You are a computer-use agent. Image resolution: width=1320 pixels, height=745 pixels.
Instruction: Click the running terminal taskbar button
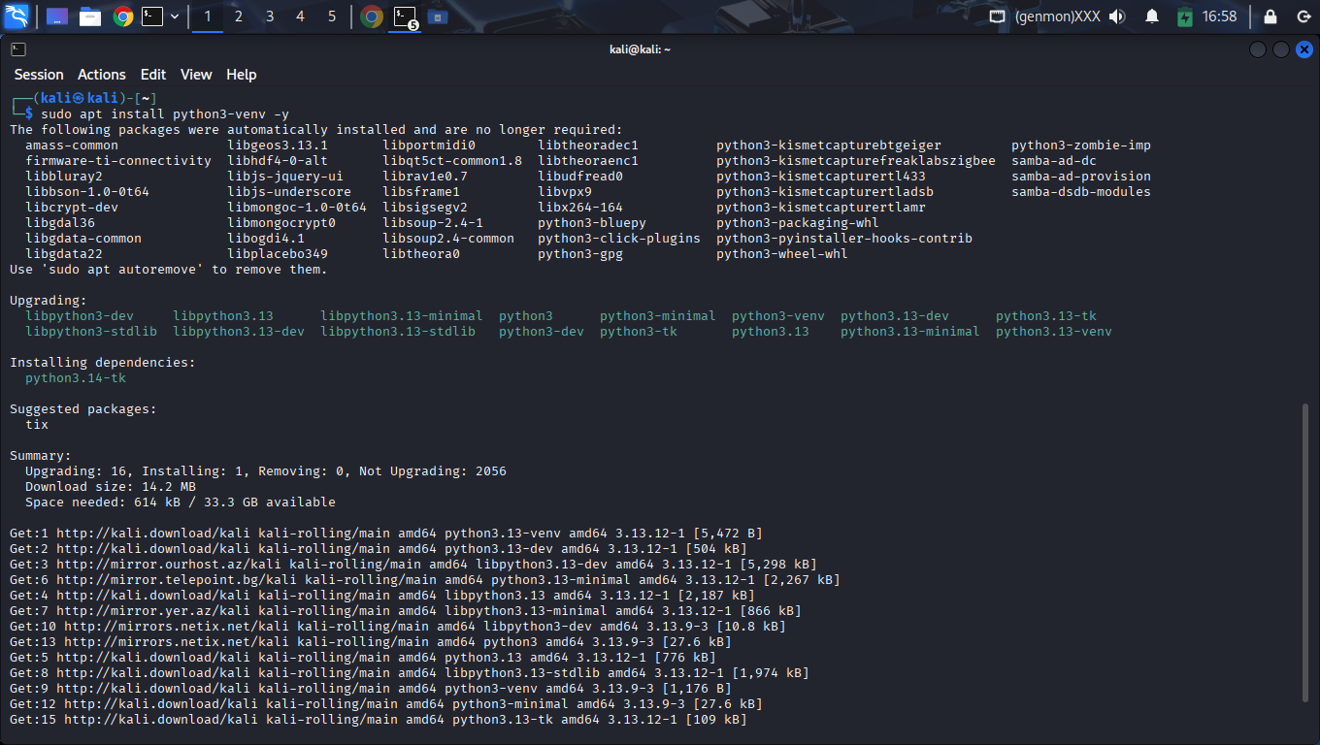click(405, 16)
